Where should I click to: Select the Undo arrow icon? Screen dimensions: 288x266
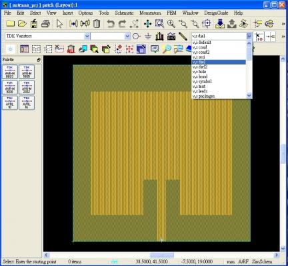pyautogui.click(x=111, y=23)
